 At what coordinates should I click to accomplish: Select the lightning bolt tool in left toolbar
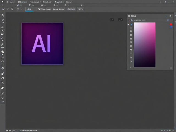coord(2,88)
